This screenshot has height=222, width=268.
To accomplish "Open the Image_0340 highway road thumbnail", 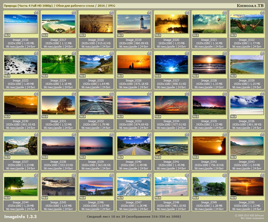I will pos(134,146).
